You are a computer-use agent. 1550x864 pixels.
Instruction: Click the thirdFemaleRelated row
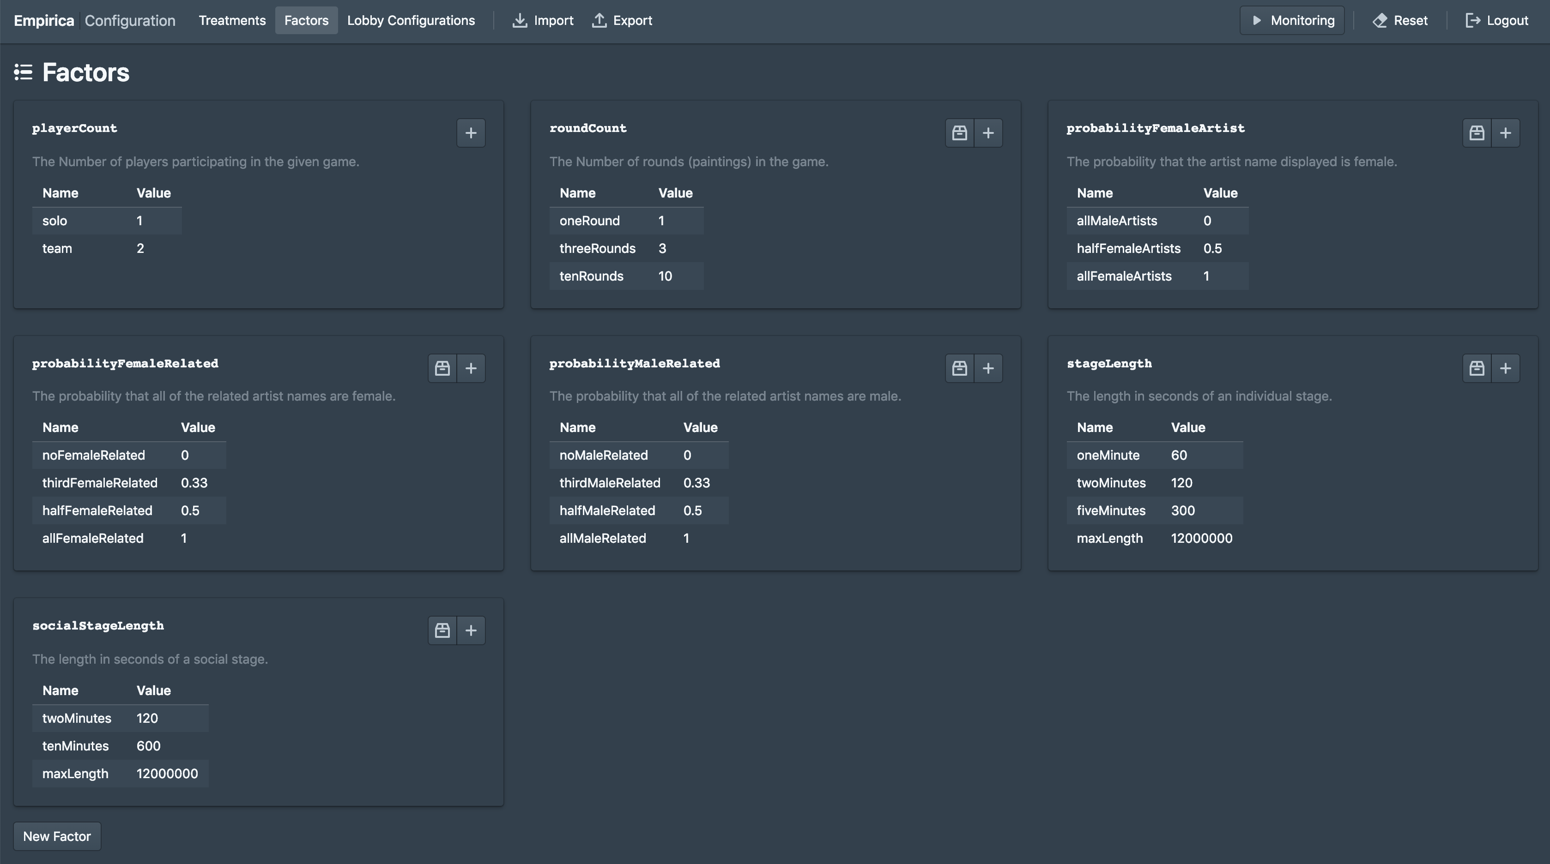pos(129,483)
